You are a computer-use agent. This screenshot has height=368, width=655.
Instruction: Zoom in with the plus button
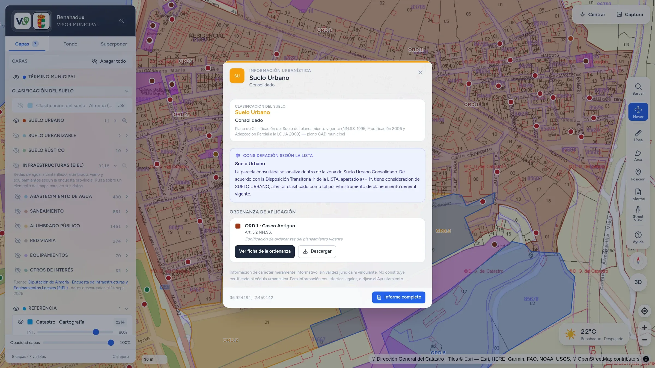point(644,328)
